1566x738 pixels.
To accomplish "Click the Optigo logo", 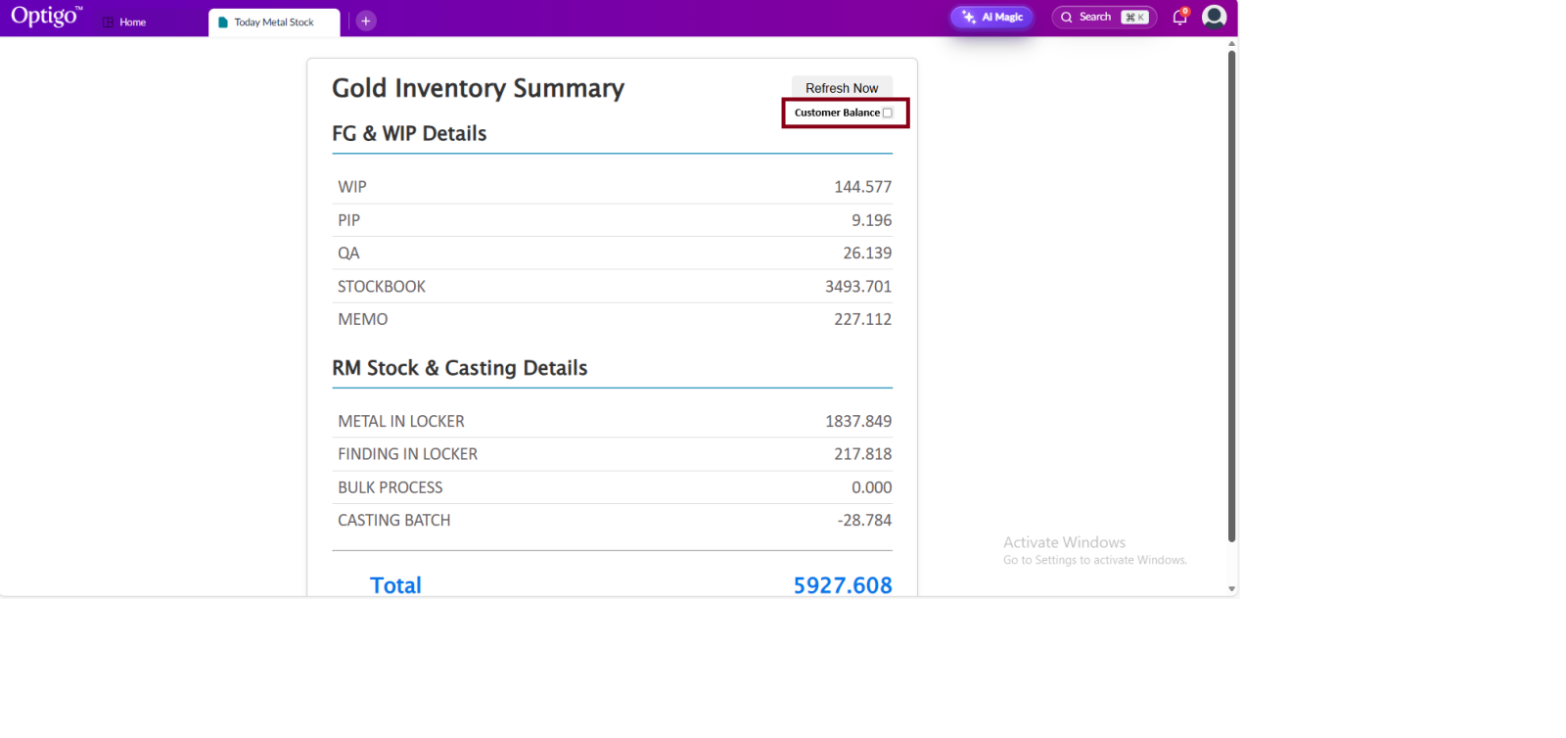I will point(46,17).
